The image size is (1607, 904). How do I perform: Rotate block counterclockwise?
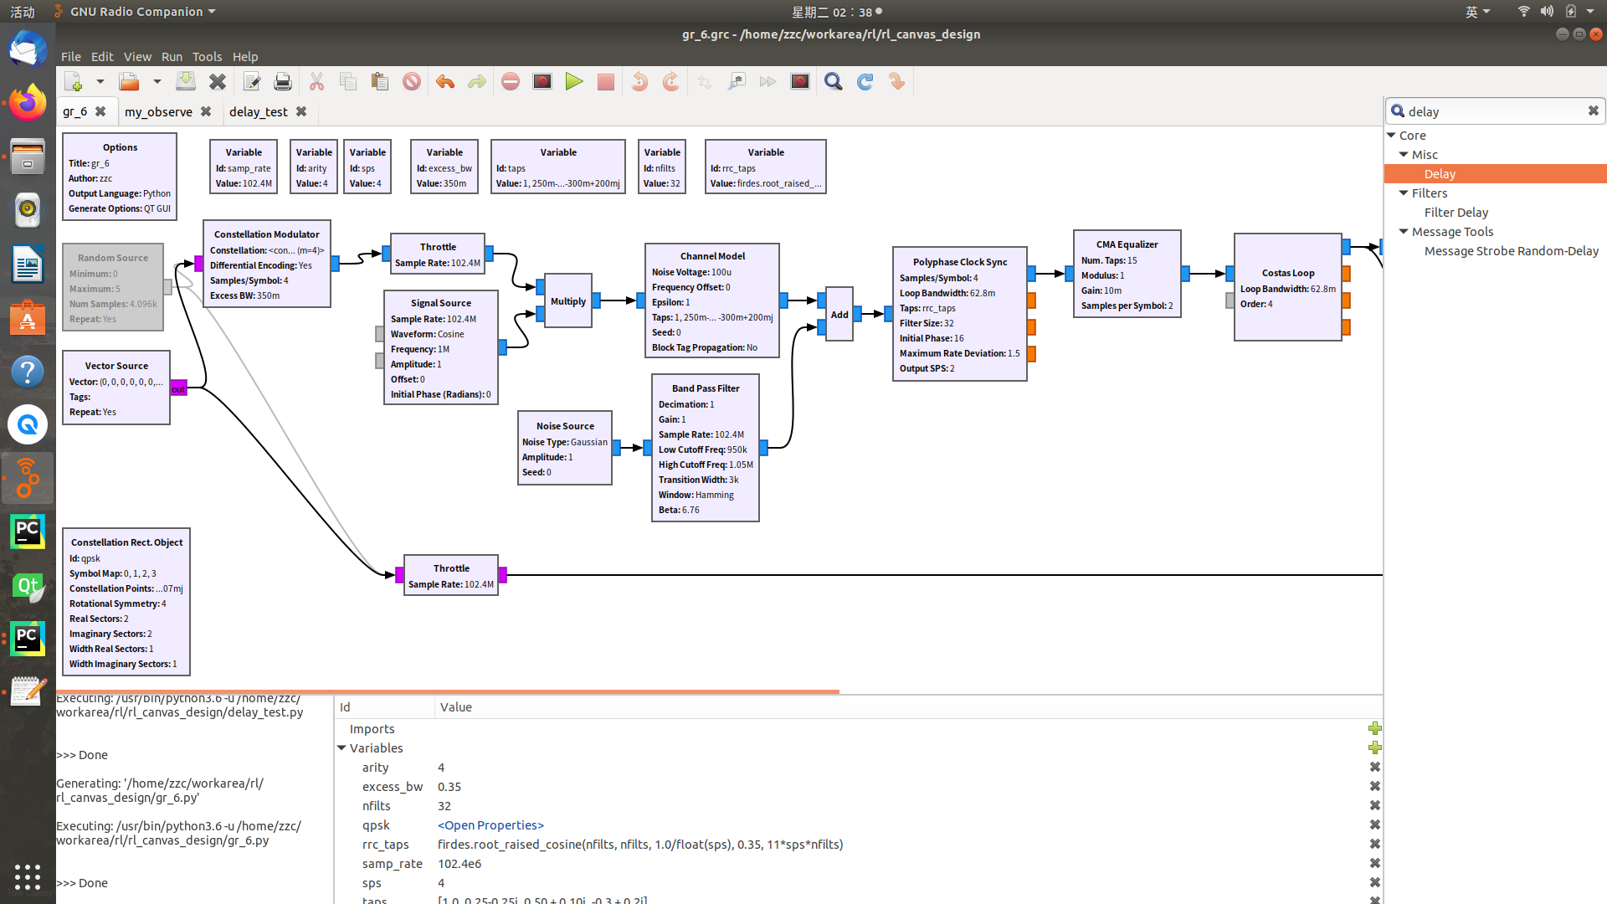(639, 81)
